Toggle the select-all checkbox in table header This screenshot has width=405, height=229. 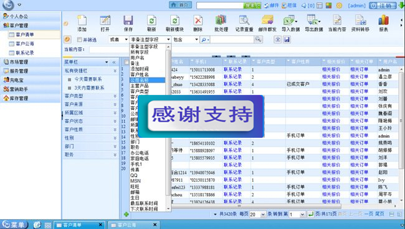pos(126,62)
